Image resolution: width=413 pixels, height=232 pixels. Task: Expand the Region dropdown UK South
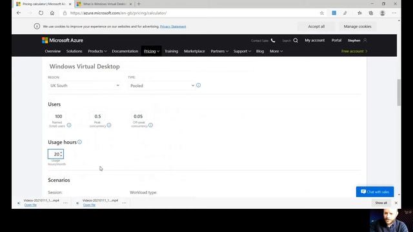(85, 86)
